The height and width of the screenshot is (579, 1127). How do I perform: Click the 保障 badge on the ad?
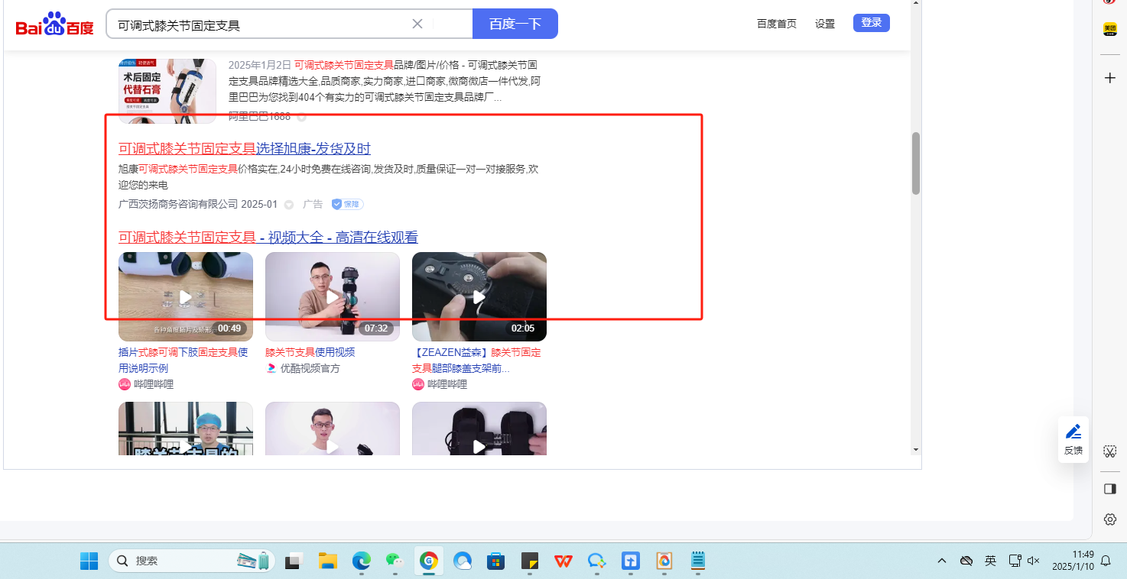click(x=347, y=205)
